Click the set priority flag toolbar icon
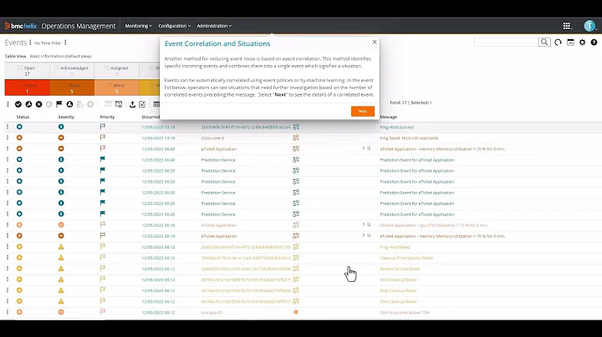Screen dimensions: 602x337 coord(59,104)
